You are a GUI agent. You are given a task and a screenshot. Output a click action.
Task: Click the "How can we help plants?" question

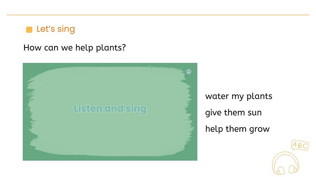(74, 48)
